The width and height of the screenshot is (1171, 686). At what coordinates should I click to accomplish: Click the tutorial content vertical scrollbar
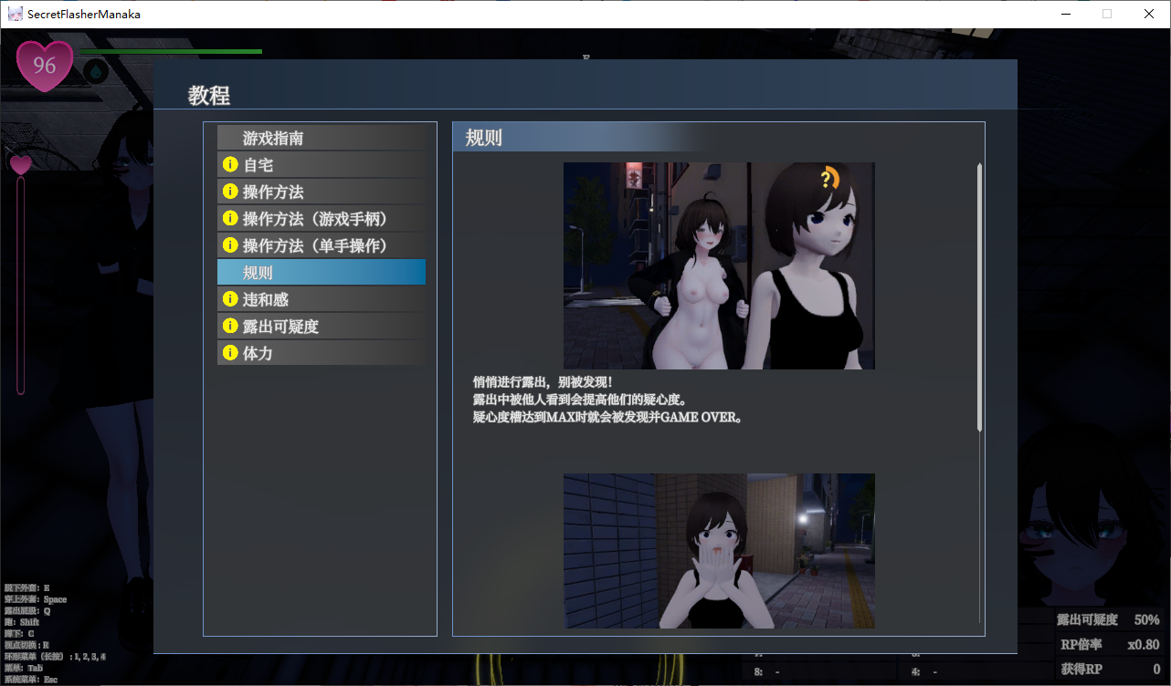point(979,296)
